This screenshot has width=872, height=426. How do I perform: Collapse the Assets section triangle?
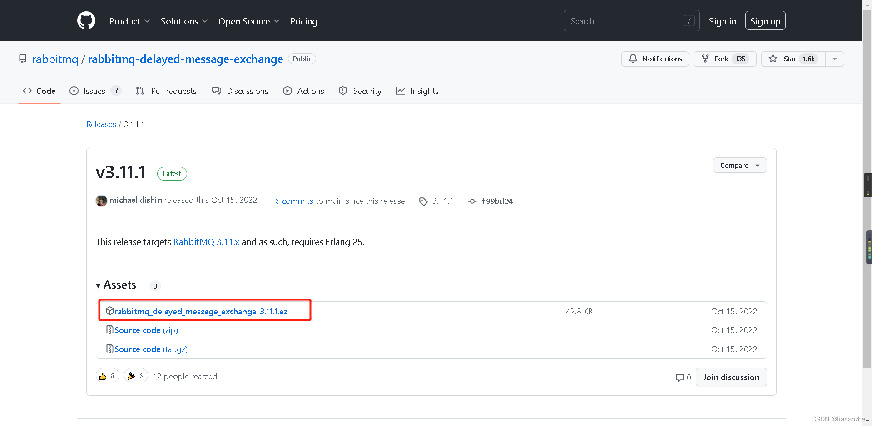(98, 286)
